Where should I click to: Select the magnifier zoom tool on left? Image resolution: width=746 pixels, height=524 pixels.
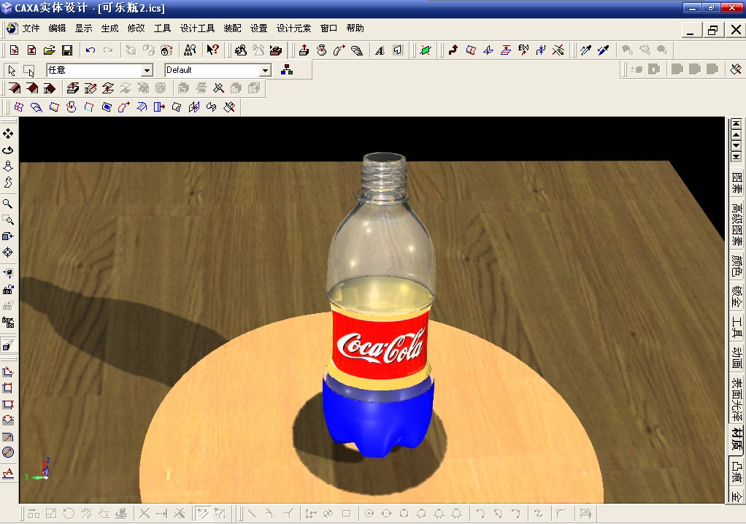click(x=8, y=204)
